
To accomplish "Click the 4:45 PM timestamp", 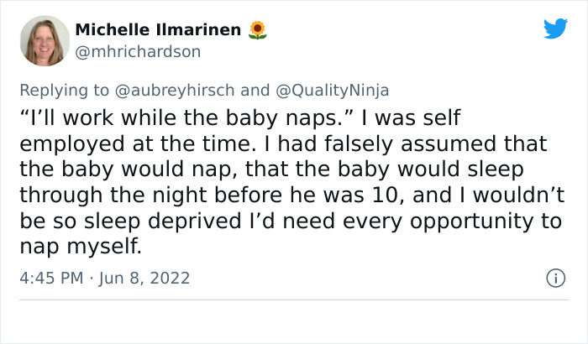I will click(50, 278).
